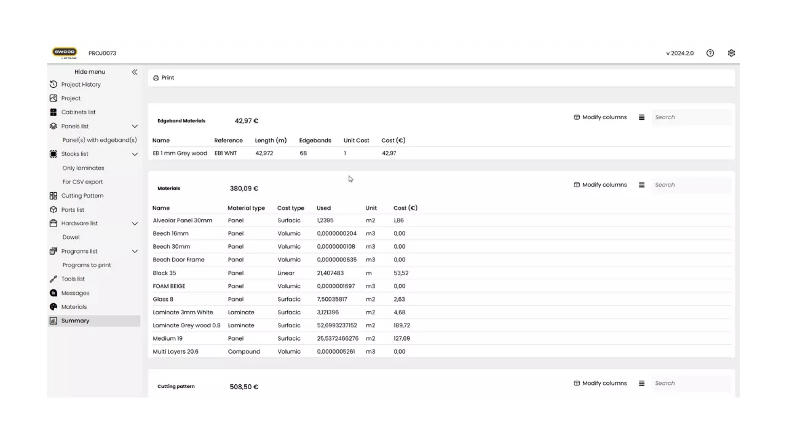The height and width of the screenshot is (442, 787).
Task: Click version label v 2024.2.0
Action: pos(679,53)
